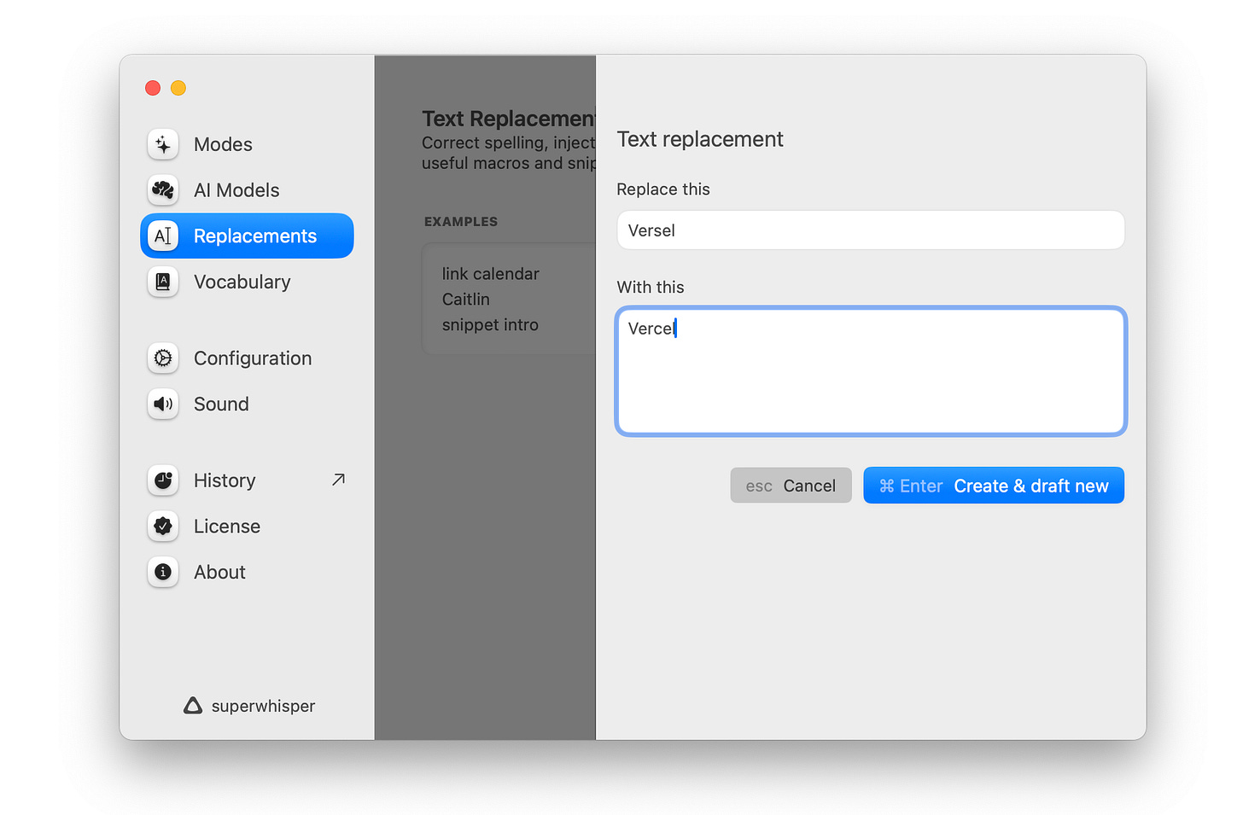Click the 'Replace this' input containing Versel
1243x815 pixels.
tap(870, 230)
